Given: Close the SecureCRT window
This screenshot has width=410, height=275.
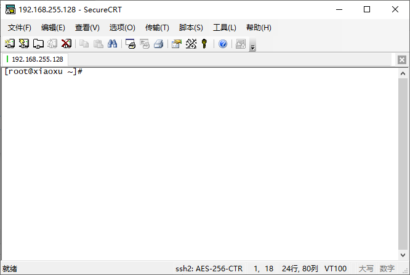Looking at the screenshot, I should 395,9.
